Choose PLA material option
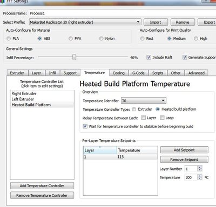Image resolution: width=216 pixels, height=207 pixels. [9, 39]
